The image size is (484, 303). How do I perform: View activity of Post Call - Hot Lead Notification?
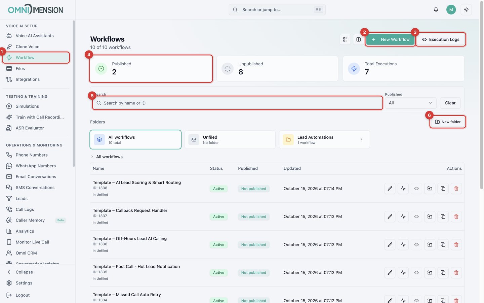[x=403, y=273]
